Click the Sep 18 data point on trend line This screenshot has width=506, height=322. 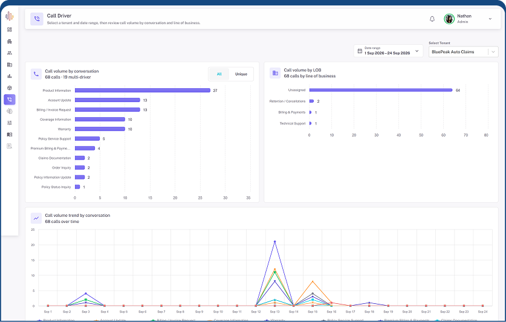coord(369,303)
